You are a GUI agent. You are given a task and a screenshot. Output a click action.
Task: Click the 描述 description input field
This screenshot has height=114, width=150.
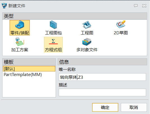click(x=102, y=92)
